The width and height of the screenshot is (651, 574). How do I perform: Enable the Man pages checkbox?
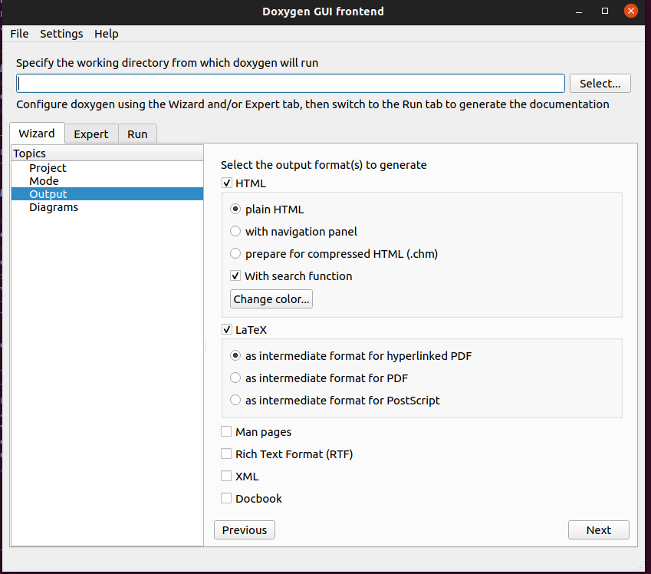[226, 432]
